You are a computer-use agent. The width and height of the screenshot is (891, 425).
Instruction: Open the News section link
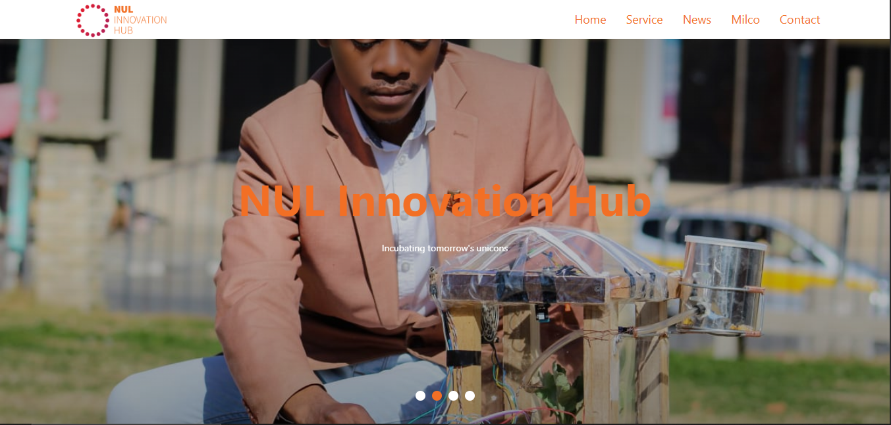pyautogui.click(x=697, y=20)
